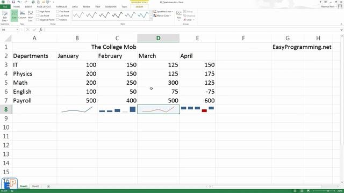
Task: Switch to the FORMULAS ribbon tab
Action: click(61, 6)
